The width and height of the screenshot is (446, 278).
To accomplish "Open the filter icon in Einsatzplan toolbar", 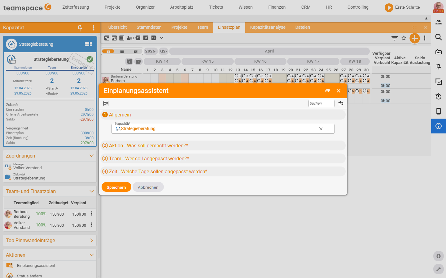I will [x=395, y=38].
